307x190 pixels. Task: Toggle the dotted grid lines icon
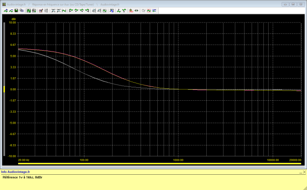[47, 11]
